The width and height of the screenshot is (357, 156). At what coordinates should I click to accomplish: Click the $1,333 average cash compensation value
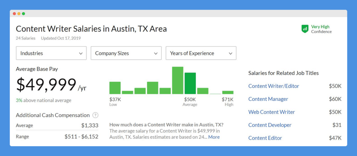90,125
